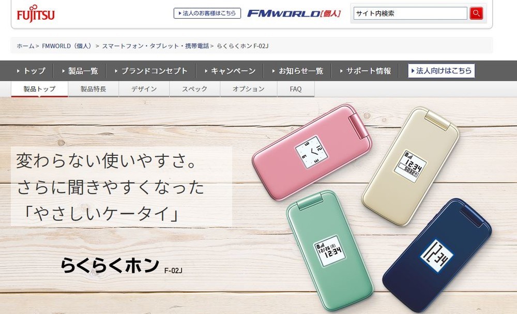This screenshot has height=314, width=517.
Task: Open the トップ navigation menu item
Action: 31,71
